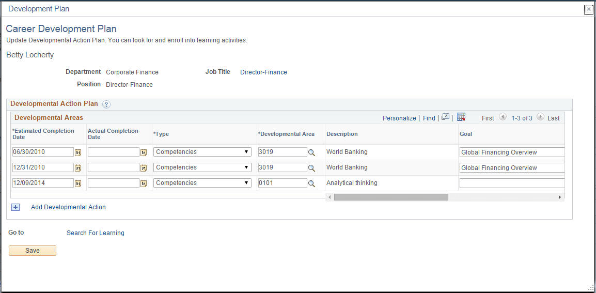
Task: Click the Find link in grid header
Action: (429, 118)
